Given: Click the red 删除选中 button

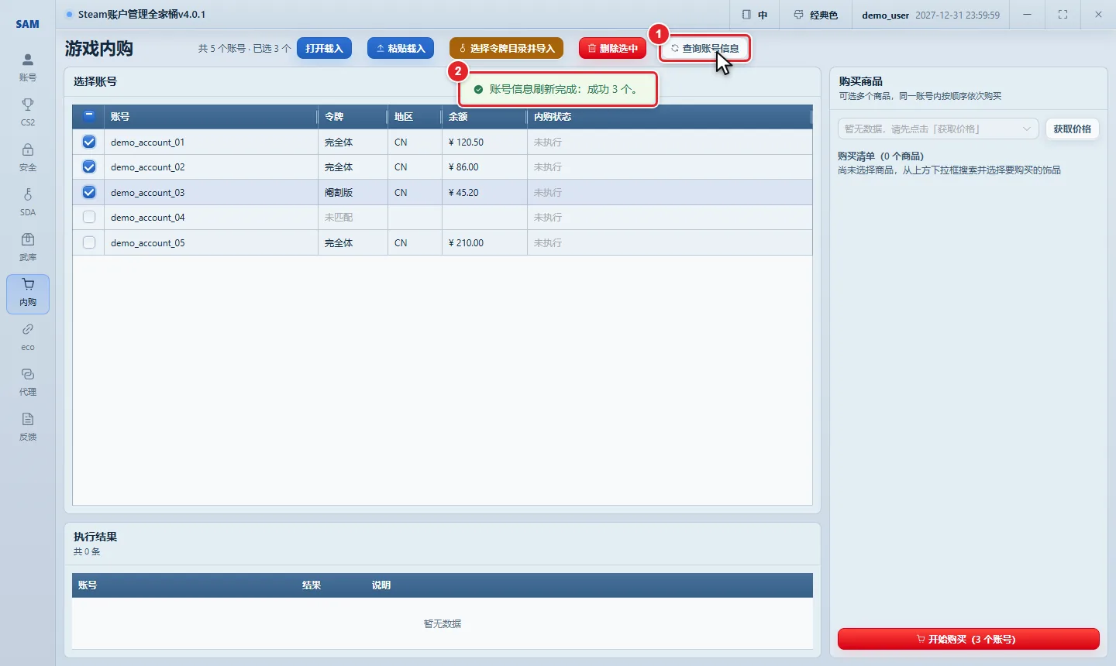Looking at the screenshot, I should pyautogui.click(x=612, y=48).
